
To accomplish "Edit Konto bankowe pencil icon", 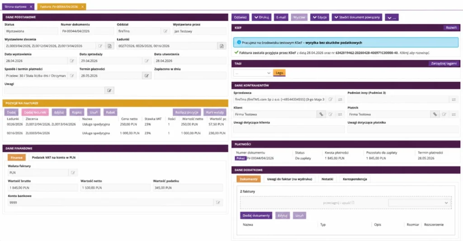I will pyautogui.click(x=218, y=203).
